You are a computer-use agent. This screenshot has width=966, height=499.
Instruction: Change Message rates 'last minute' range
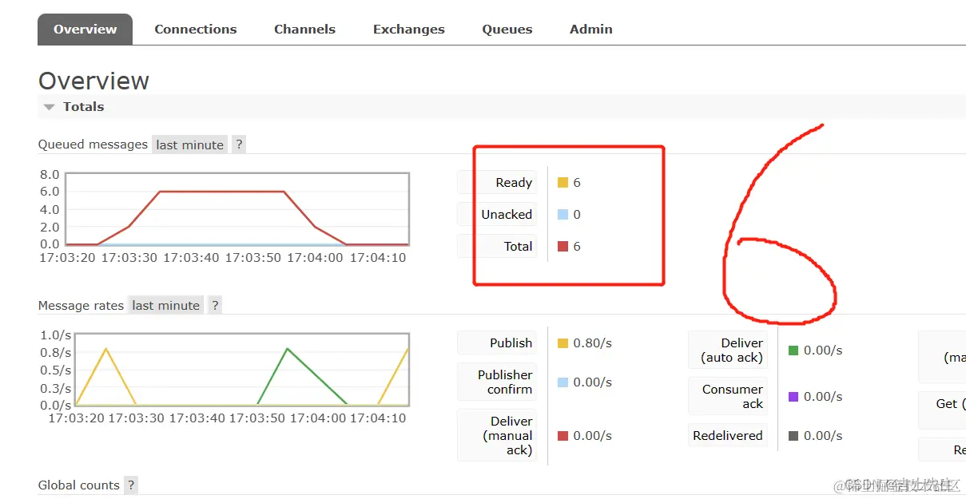point(165,305)
